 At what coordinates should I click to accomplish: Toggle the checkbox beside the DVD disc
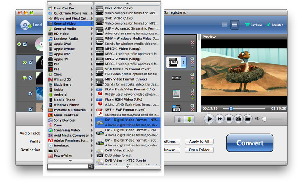(x=25, y=44)
